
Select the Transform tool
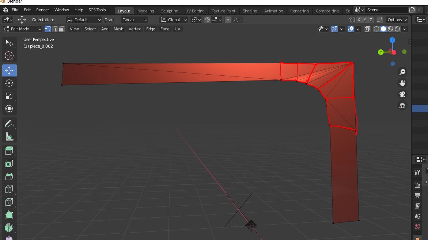[x=9, y=109]
